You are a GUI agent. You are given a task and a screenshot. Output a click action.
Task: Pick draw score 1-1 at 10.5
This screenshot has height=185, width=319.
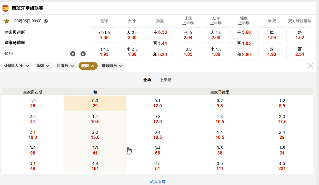pyautogui.click(x=95, y=119)
